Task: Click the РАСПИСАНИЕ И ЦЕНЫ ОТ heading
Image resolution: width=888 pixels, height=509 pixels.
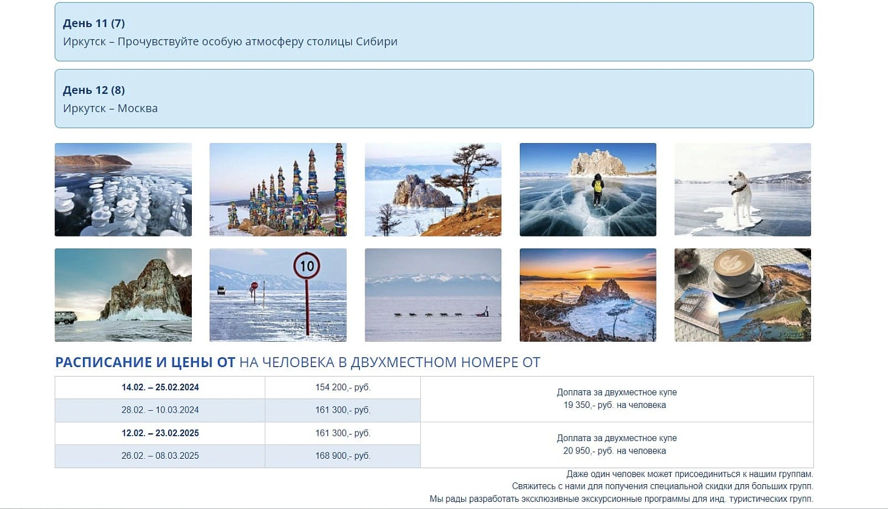Action: tap(146, 362)
